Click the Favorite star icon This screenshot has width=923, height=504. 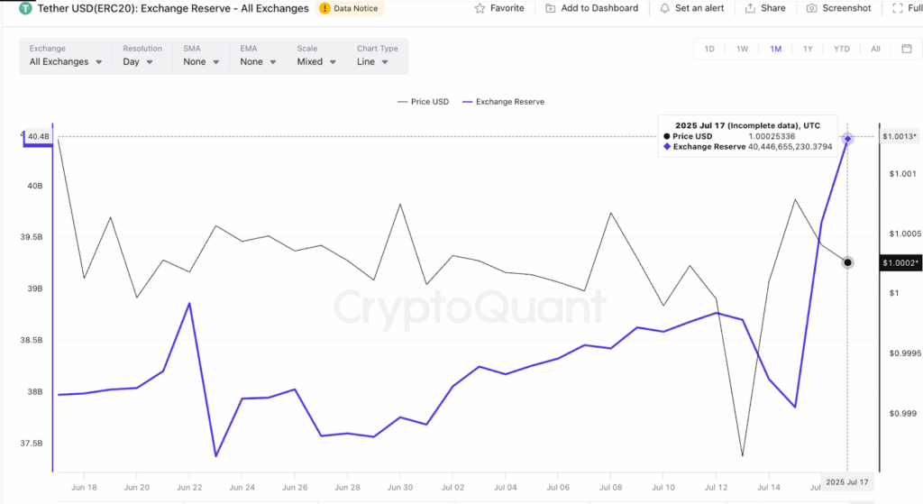point(480,8)
